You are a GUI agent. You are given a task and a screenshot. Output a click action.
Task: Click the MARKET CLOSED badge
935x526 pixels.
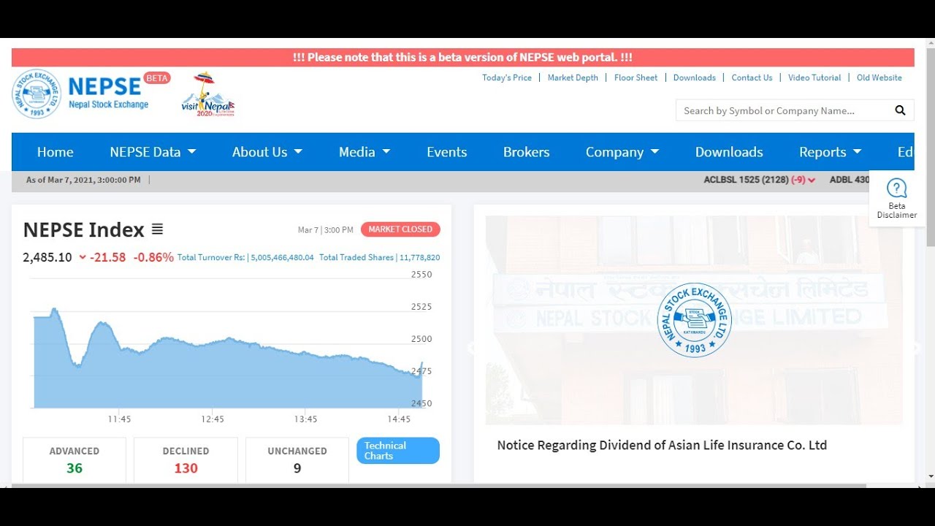pos(400,229)
